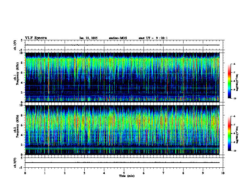This screenshot has height=194, width=251.
Task: Click the ch.2 spectrogram "8" kHz tick label
Action: pyautogui.click(x=22, y=115)
